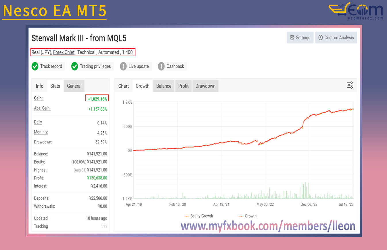
Task: Click the ¥130,638.00 profit value
Action: pyautogui.click(x=97, y=178)
